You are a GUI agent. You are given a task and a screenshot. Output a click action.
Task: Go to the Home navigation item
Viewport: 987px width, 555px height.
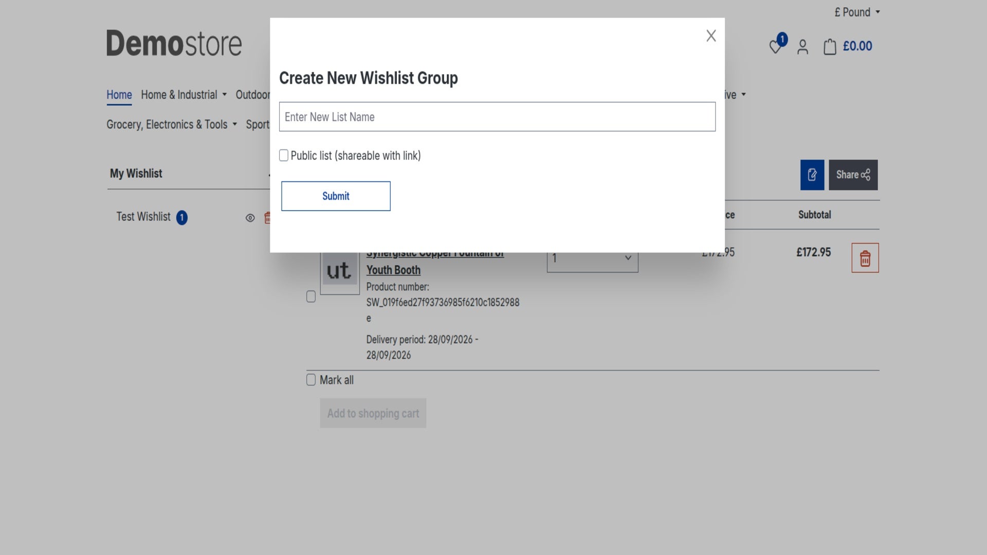pos(119,95)
